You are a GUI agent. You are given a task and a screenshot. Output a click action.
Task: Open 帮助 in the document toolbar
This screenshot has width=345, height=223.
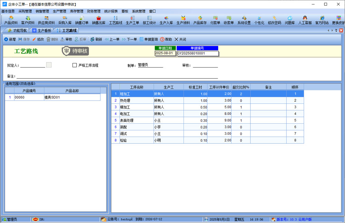pyautogui.click(x=166, y=39)
